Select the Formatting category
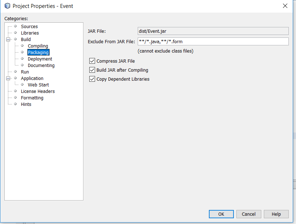 (x=32, y=98)
